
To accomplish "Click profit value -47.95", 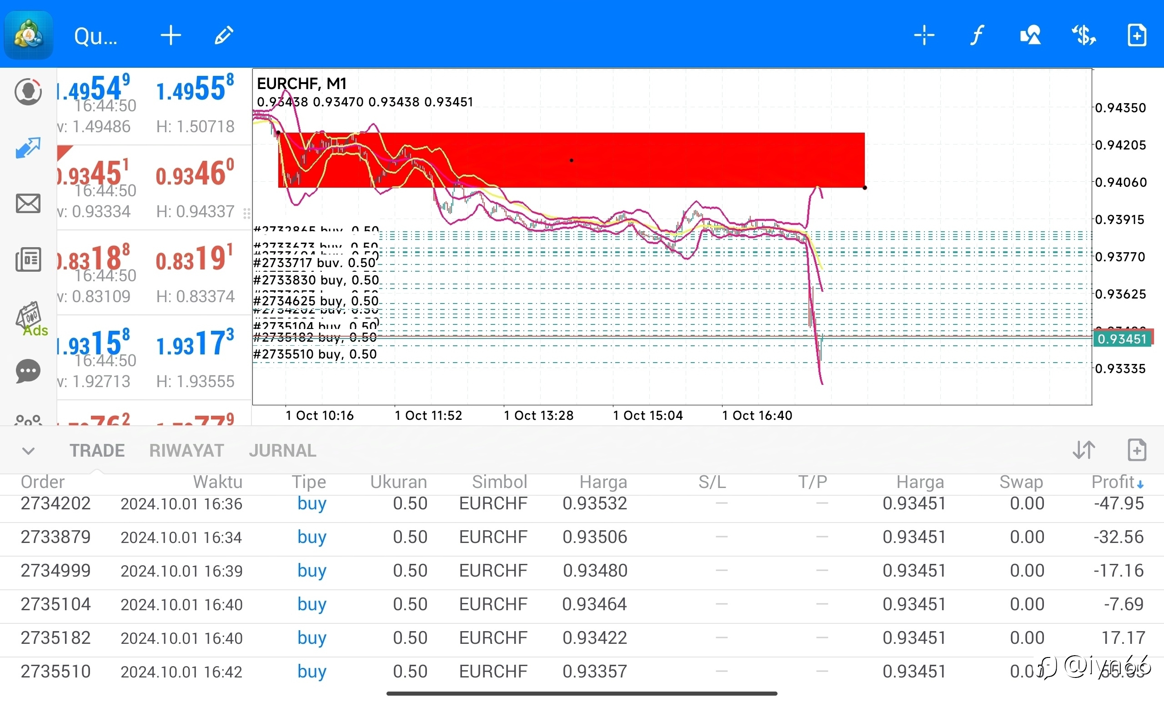I will (1119, 504).
